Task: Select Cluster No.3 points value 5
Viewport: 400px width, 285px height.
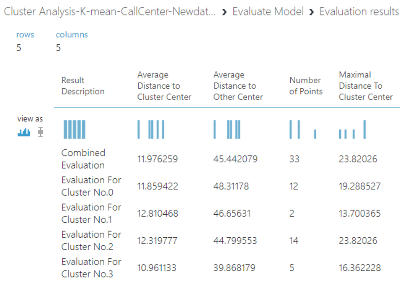Action: click(292, 268)
